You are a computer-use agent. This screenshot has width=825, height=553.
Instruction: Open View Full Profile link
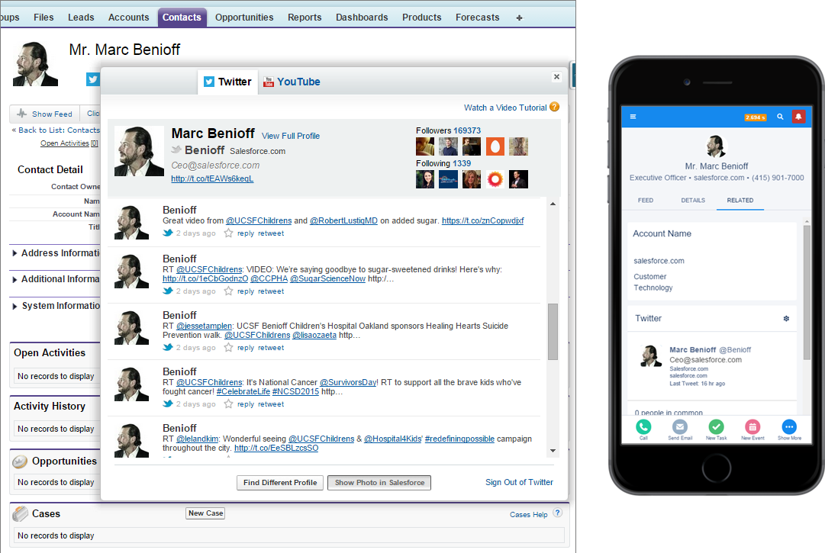pyautogui.click(x=291, y=136)
